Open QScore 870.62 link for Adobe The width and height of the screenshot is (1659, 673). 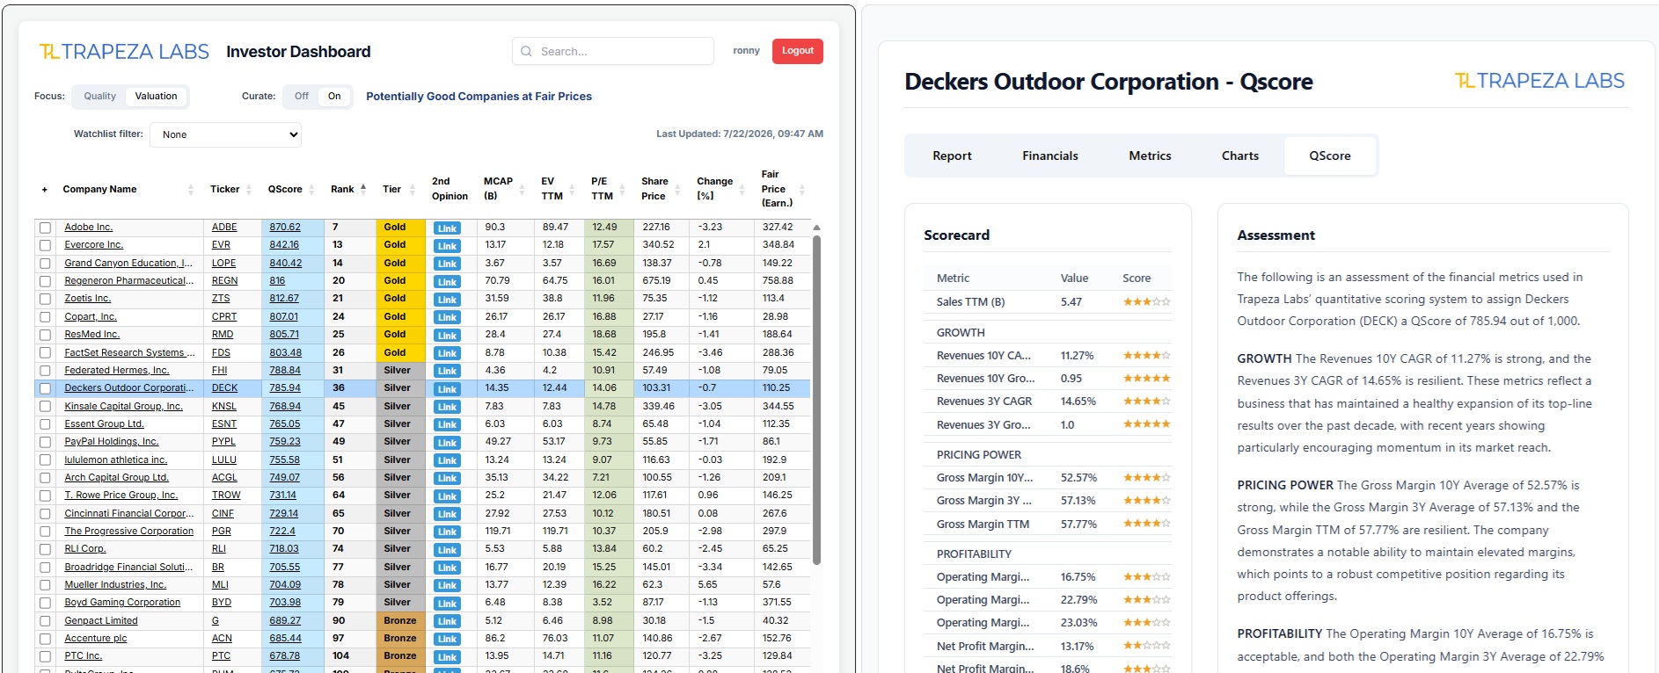point(285,227)
